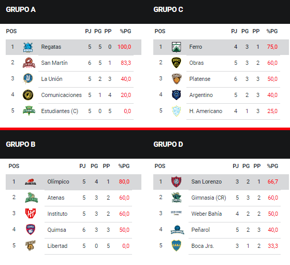Select the Ferro club badge
This screenshot has width=290, height=265.
click(x=176, y=47)
